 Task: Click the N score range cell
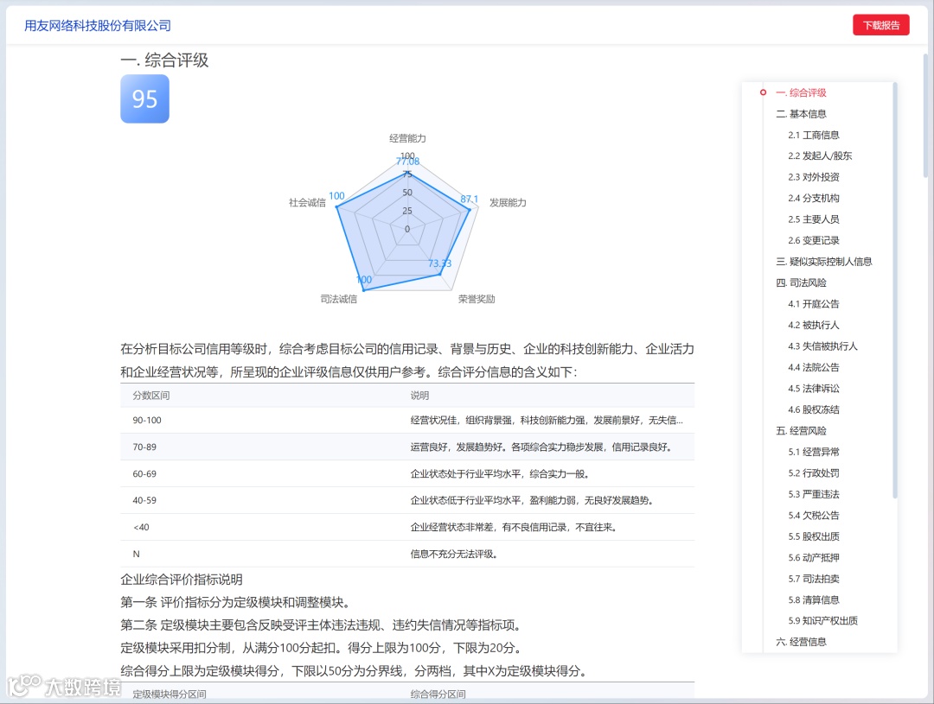(137, 554)
